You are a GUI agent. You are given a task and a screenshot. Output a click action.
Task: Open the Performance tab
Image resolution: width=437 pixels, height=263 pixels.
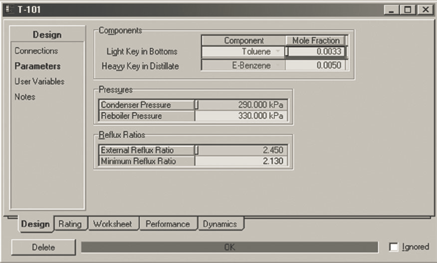(x=168, y=224)
